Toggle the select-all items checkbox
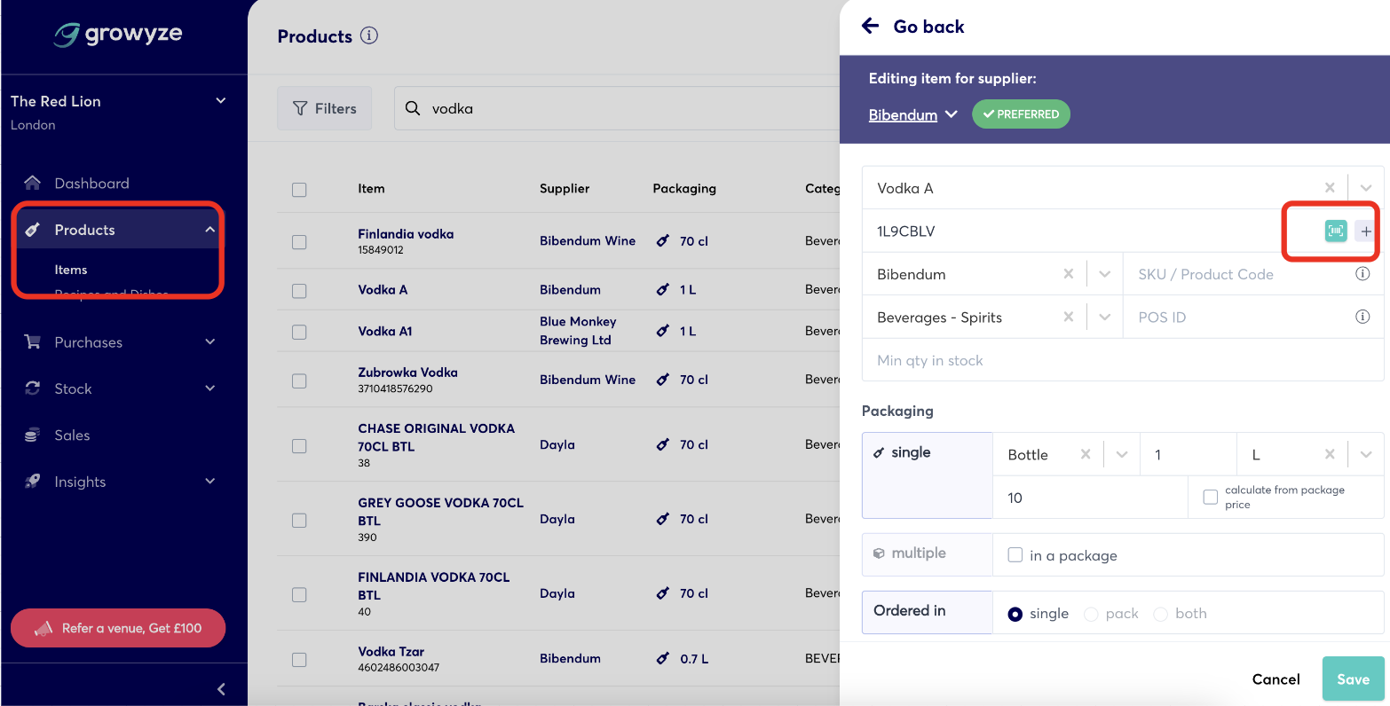 tap(299, 189)
